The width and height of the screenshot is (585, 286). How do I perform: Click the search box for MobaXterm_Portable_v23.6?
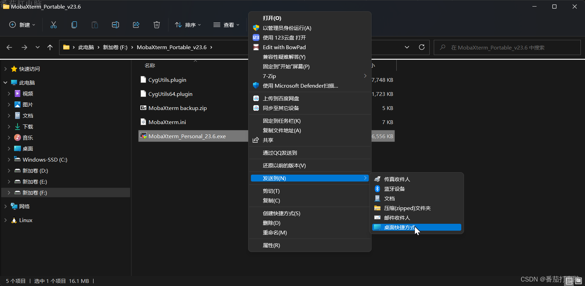507,47
